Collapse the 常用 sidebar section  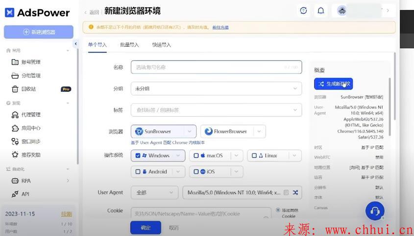pos(68,51)
